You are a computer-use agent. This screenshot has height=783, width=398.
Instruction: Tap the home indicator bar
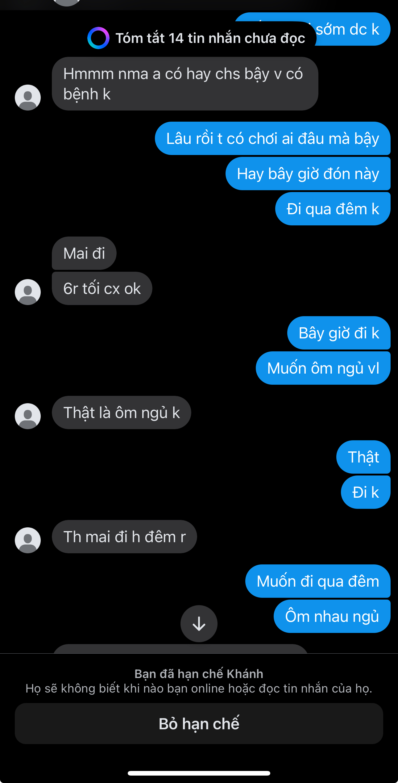[x=199, y=773]
